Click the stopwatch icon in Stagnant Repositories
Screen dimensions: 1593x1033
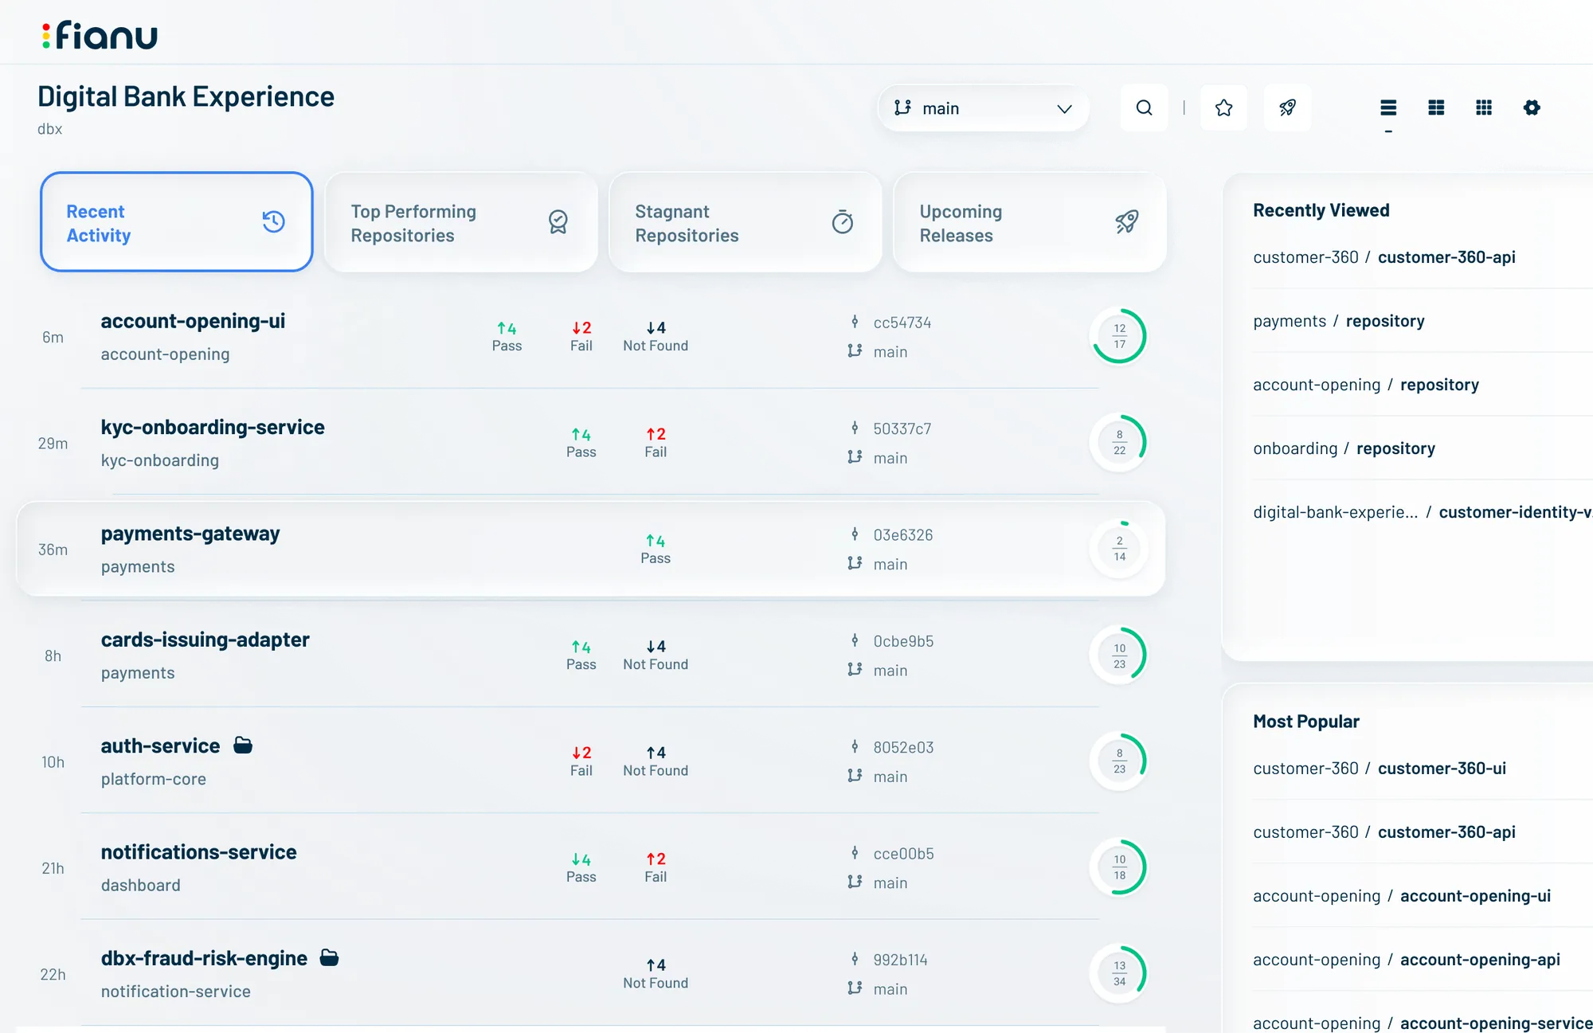(x=843, y=221)
